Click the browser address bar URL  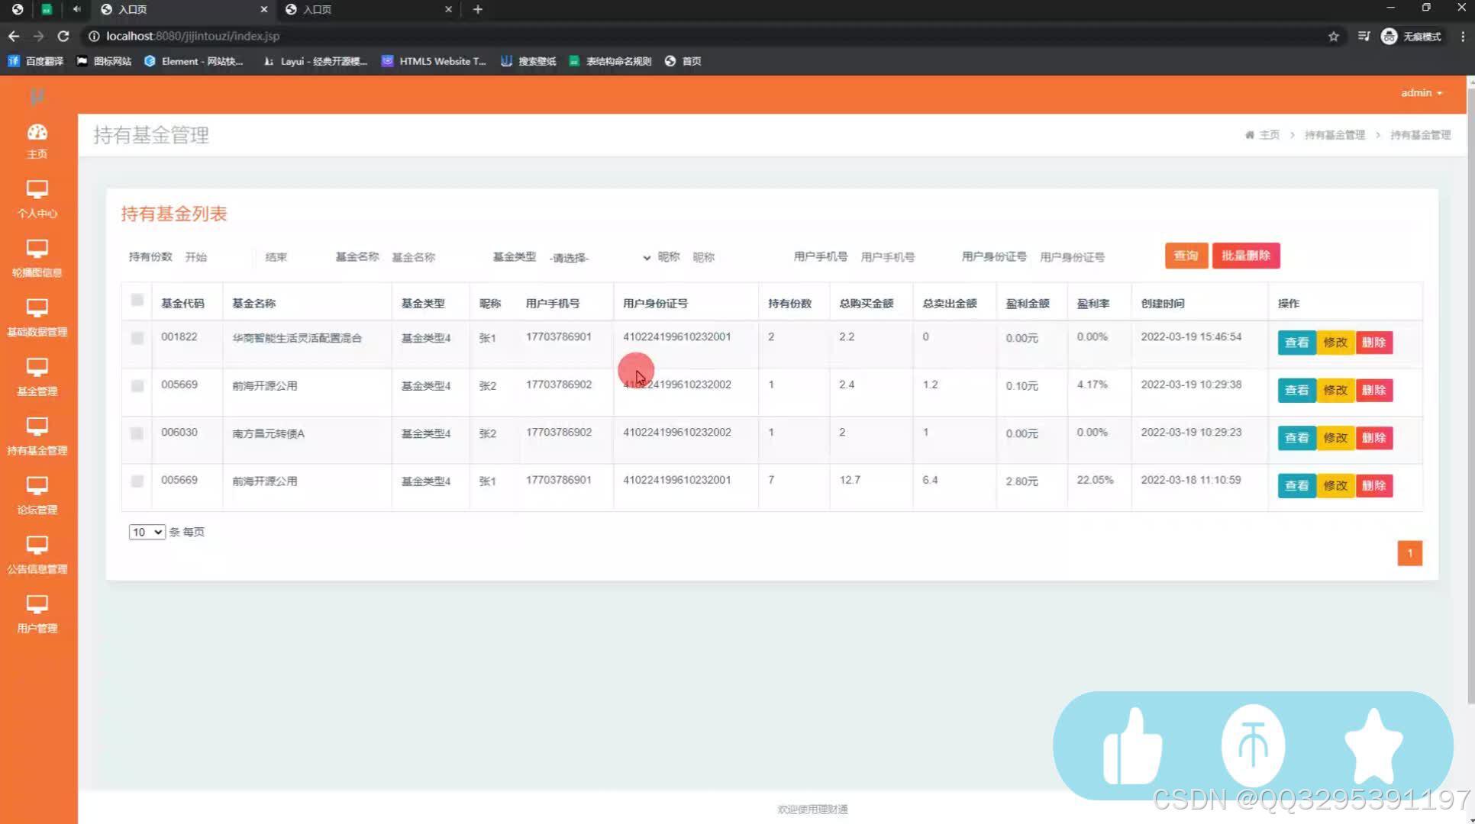pyautogui.click(x=192, y=36)
